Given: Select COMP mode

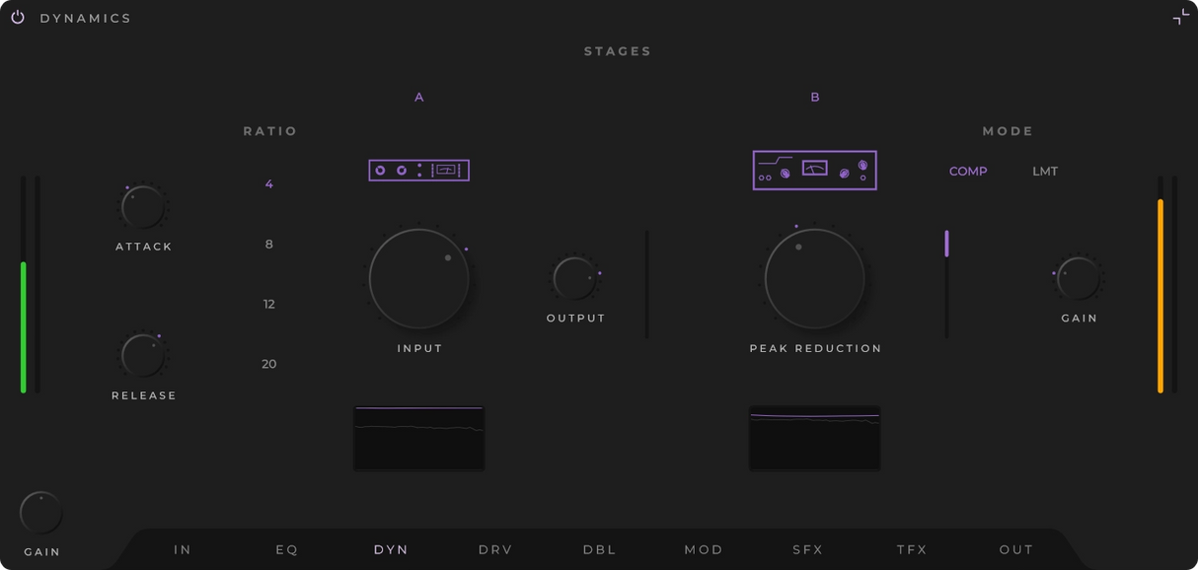Looking at the screenshot, I should point(968,172).
